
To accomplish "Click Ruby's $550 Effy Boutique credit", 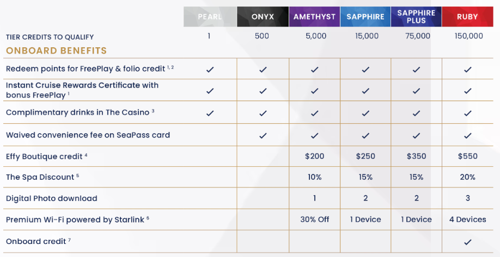I will pos(467,156).
